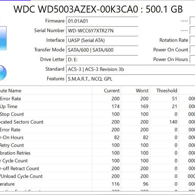Select the Stop Count attribute row
This screenshot has width=195, height=195.
pos(97,114)
